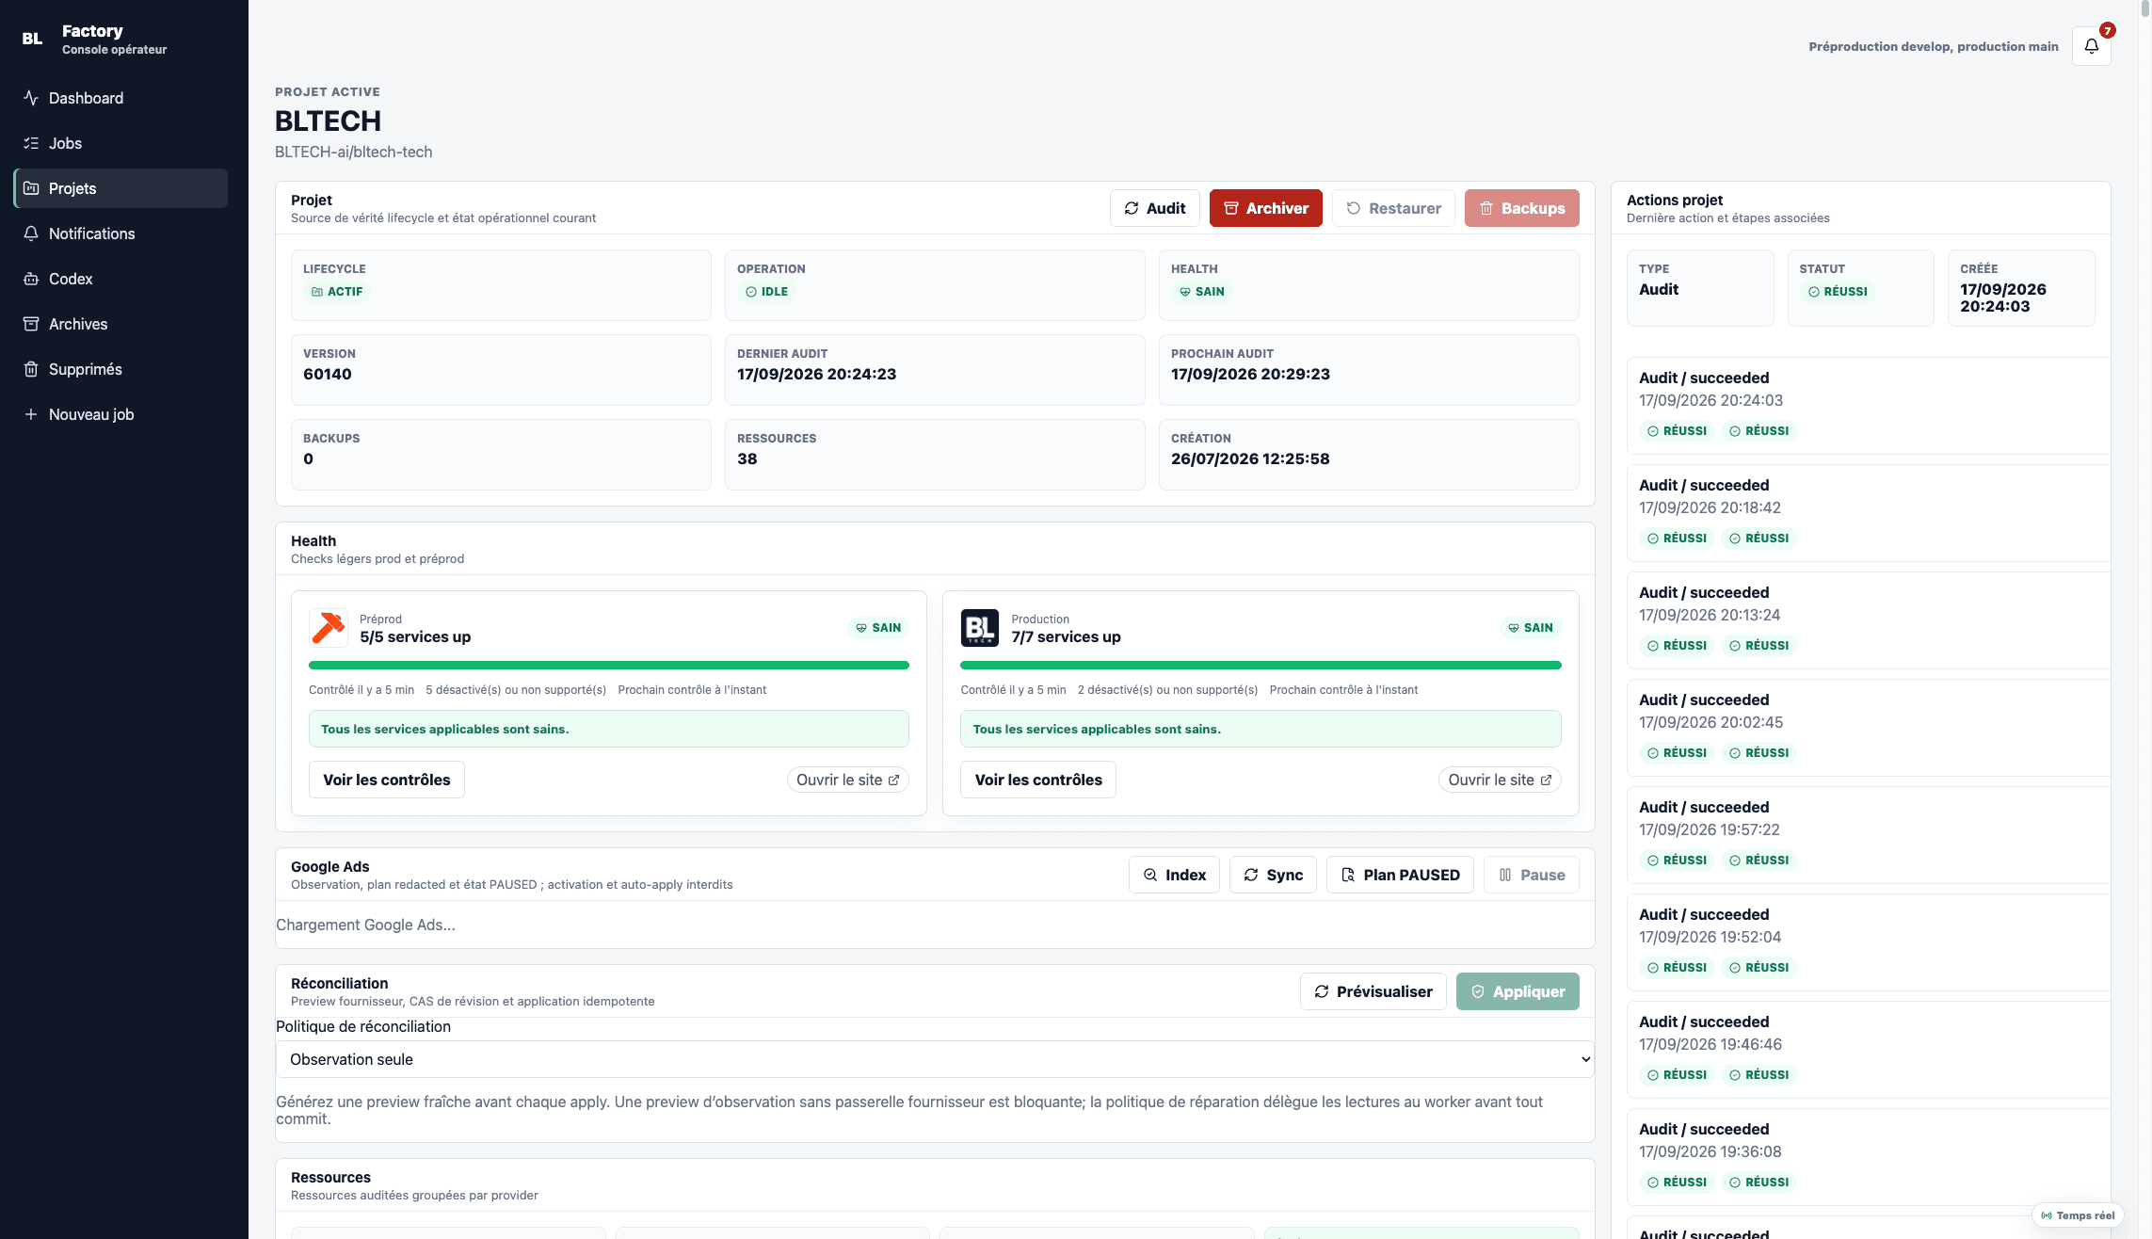Run the Audit button
The height and width of the screenshot is (1239, 2152).
(1155, 208)
